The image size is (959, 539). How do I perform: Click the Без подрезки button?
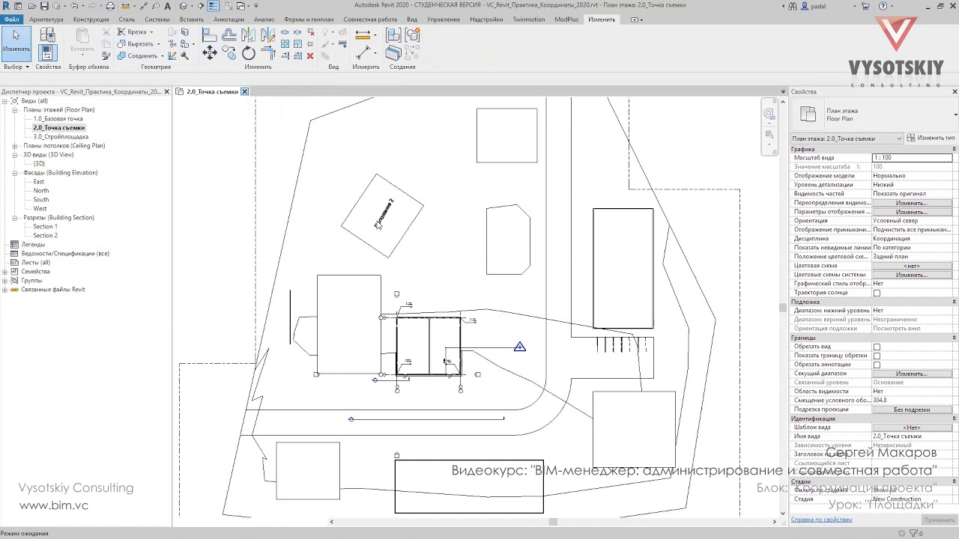(912, 409)
